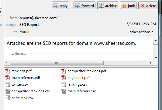Select the page rank.pdf file name
Viewport: 162px width, 110px height.
click(x=78, y=78)
